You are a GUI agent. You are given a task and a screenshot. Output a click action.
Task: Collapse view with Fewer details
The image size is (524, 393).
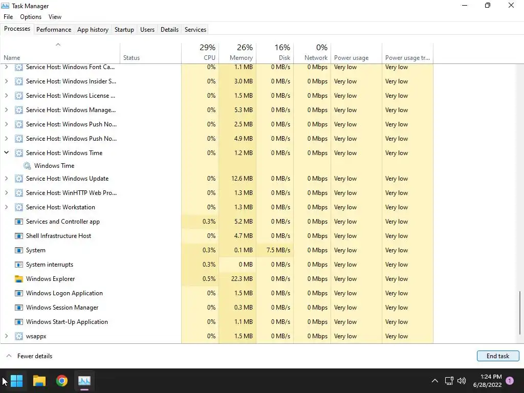[29, 356]
